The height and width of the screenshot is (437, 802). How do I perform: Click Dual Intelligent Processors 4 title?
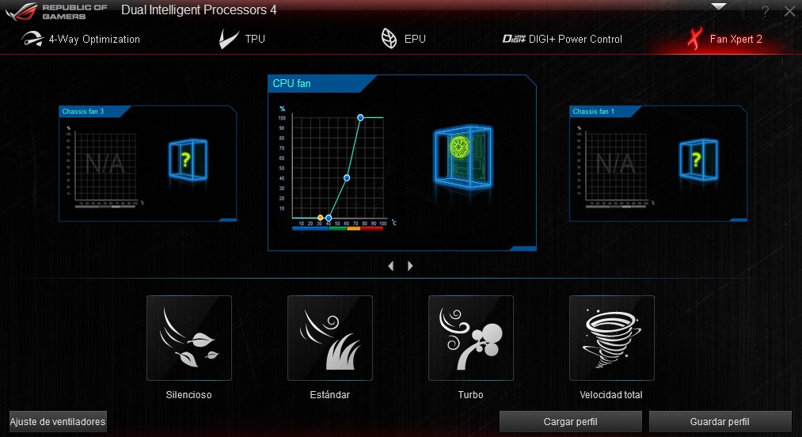click(199, 10)
